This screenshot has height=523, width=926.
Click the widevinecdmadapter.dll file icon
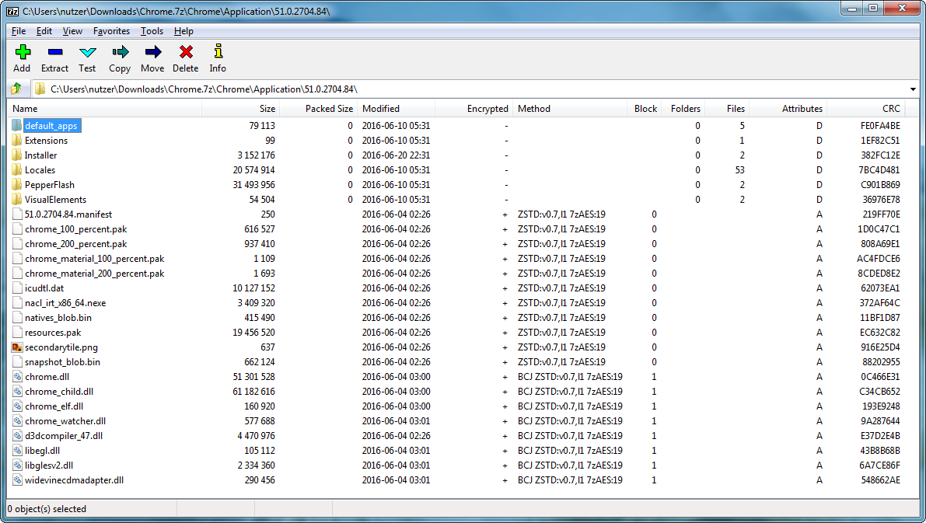[17, 480]
